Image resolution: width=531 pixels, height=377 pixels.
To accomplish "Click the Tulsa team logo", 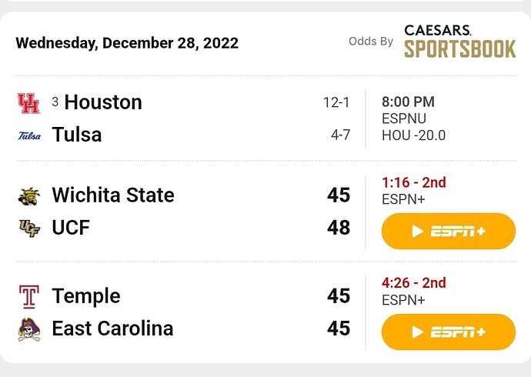I will (x=29, y=135).
